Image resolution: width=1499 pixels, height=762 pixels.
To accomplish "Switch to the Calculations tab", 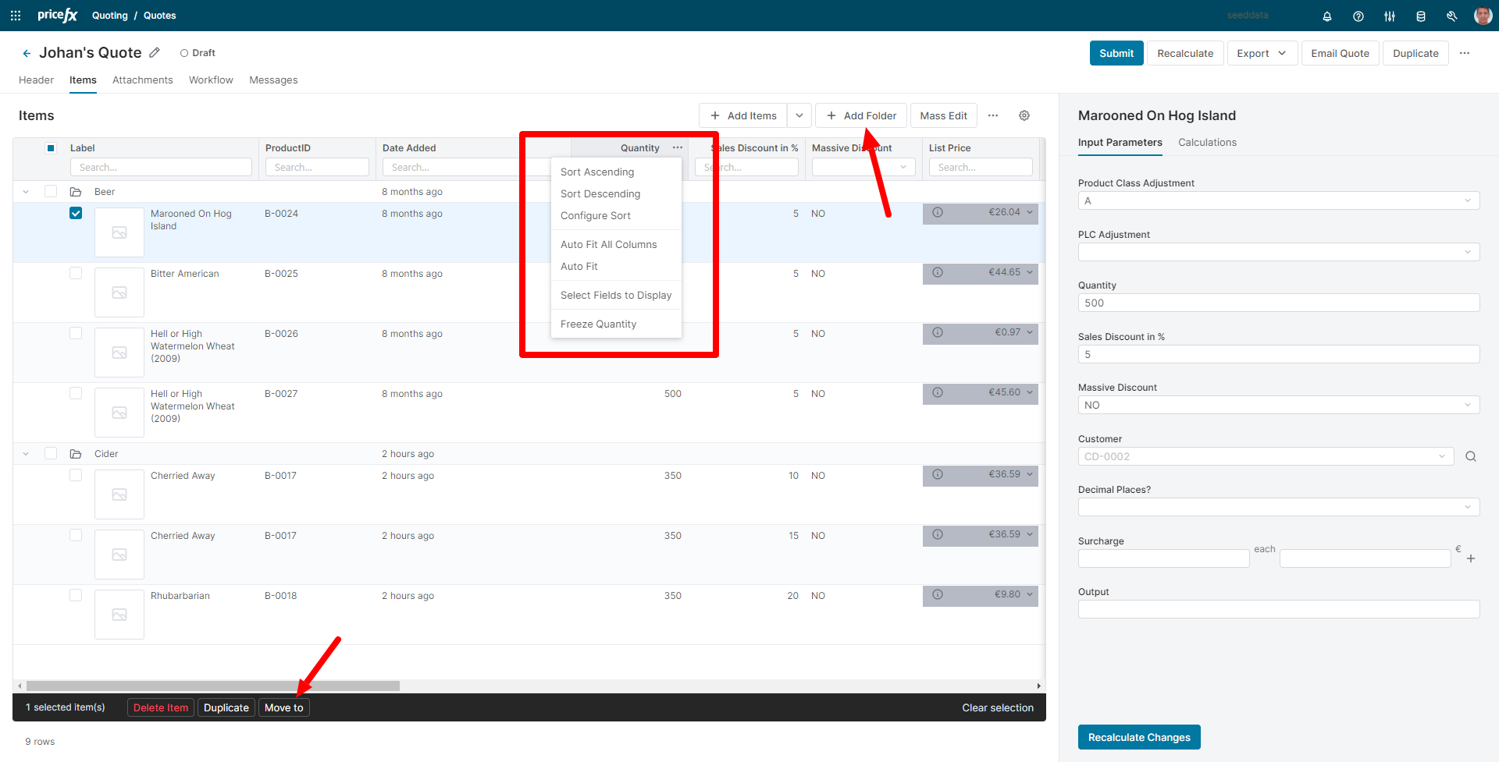I will (x=1207, y=143).
